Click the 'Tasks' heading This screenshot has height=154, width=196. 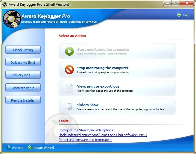pyautogui.click(x=63, y=121)
